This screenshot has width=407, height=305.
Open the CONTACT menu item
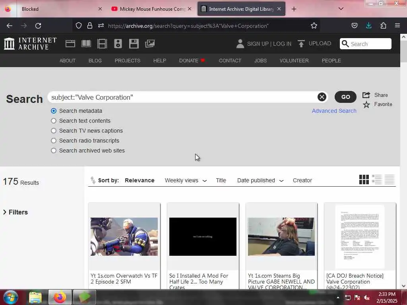(x=230, y=60)
